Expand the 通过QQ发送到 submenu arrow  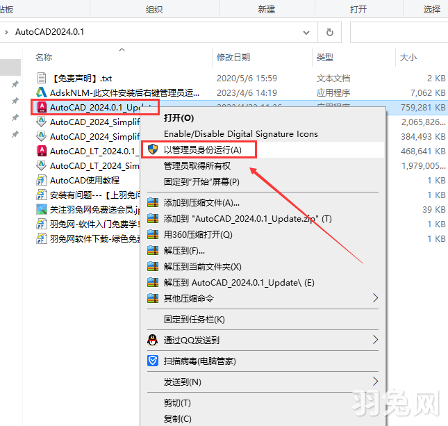(x=376, y=340)
